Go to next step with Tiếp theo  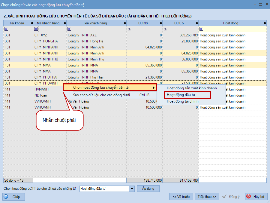coord(207,197)
